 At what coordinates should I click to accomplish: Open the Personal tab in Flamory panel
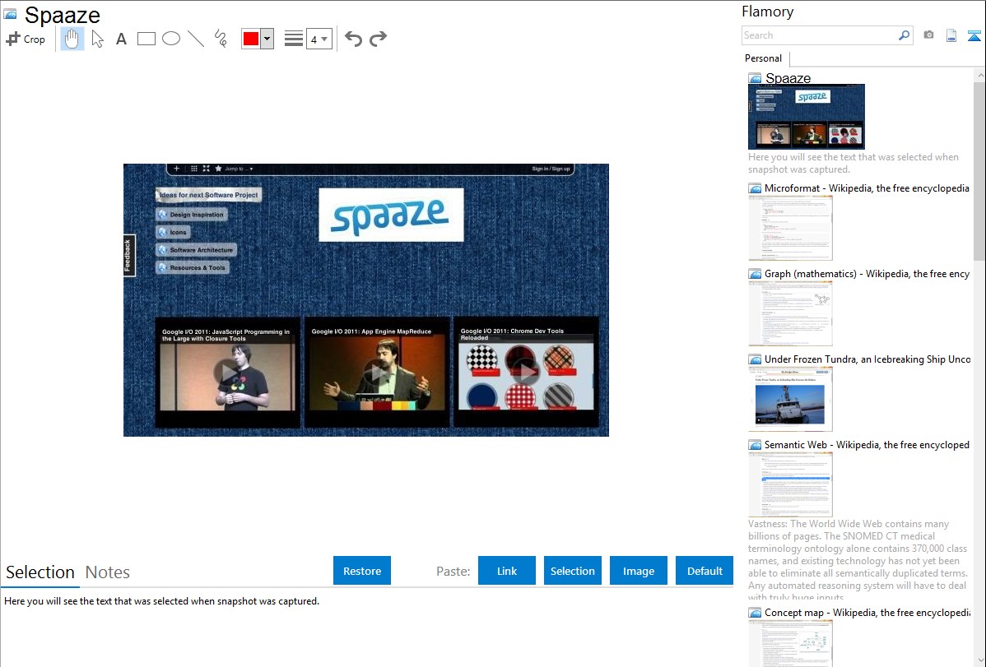click(x=763, y=58)
